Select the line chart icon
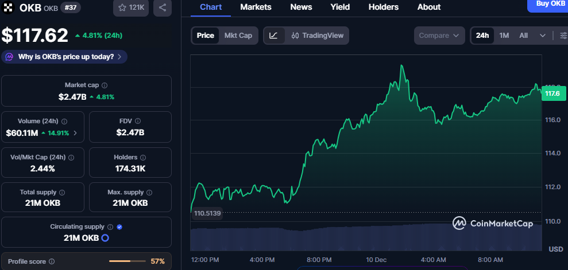This screenshot has width=568, height=270. pyautogui.click(x=273, y=36)
